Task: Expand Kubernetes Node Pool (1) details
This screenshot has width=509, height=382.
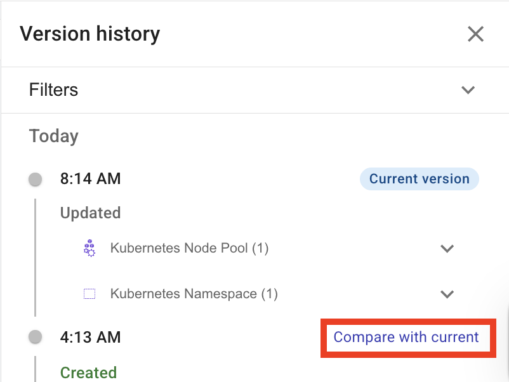Action: (447, 248)
